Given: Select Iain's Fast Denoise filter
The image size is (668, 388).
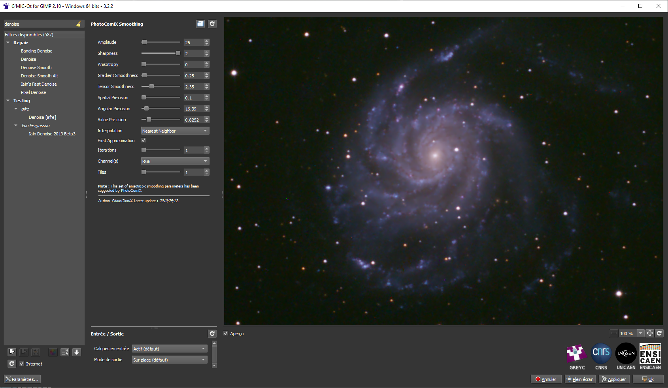Looking at the screenshot, I should [x=39, y=84].
